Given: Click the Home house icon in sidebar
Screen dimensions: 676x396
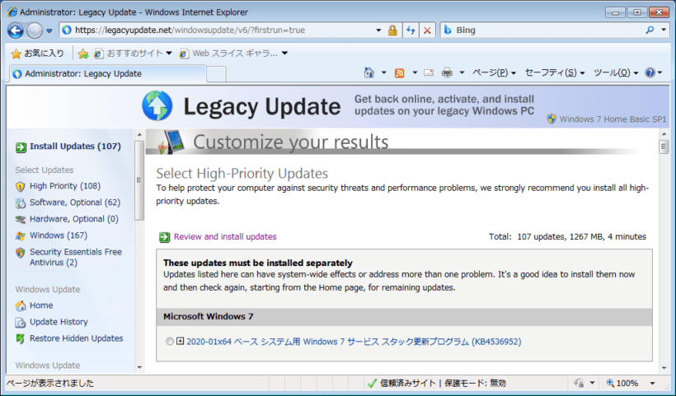Looking at the screenshot, I should point(21,305).
